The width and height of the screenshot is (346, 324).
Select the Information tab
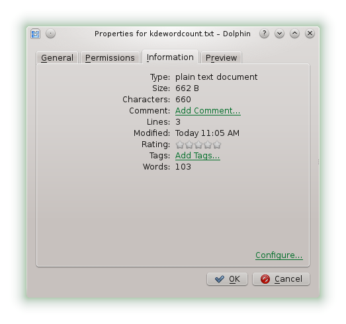tap(170, 57)
